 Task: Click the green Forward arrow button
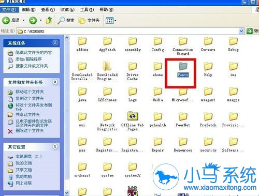[33, 21]
